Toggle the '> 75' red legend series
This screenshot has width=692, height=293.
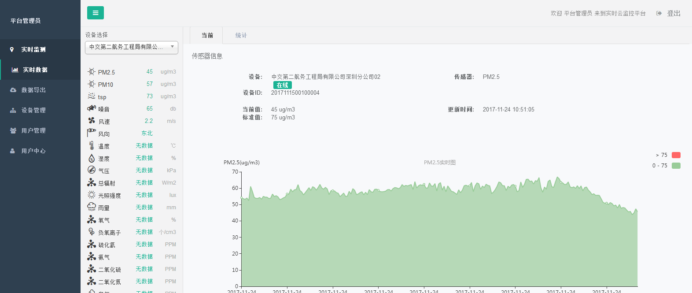tap(676, 155)
